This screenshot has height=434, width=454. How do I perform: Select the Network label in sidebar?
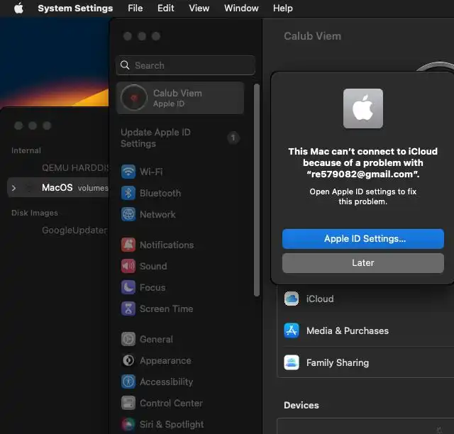click(157, 215)
